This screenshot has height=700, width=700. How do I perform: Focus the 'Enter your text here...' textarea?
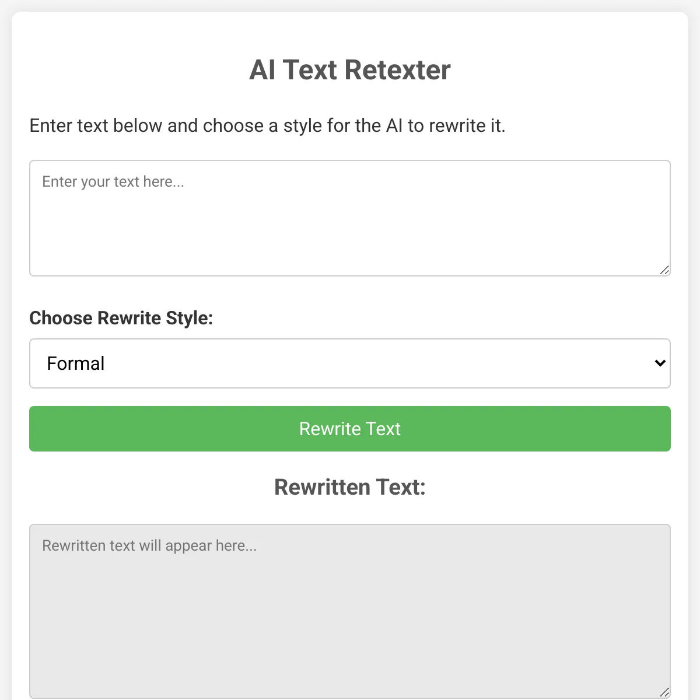350,218
